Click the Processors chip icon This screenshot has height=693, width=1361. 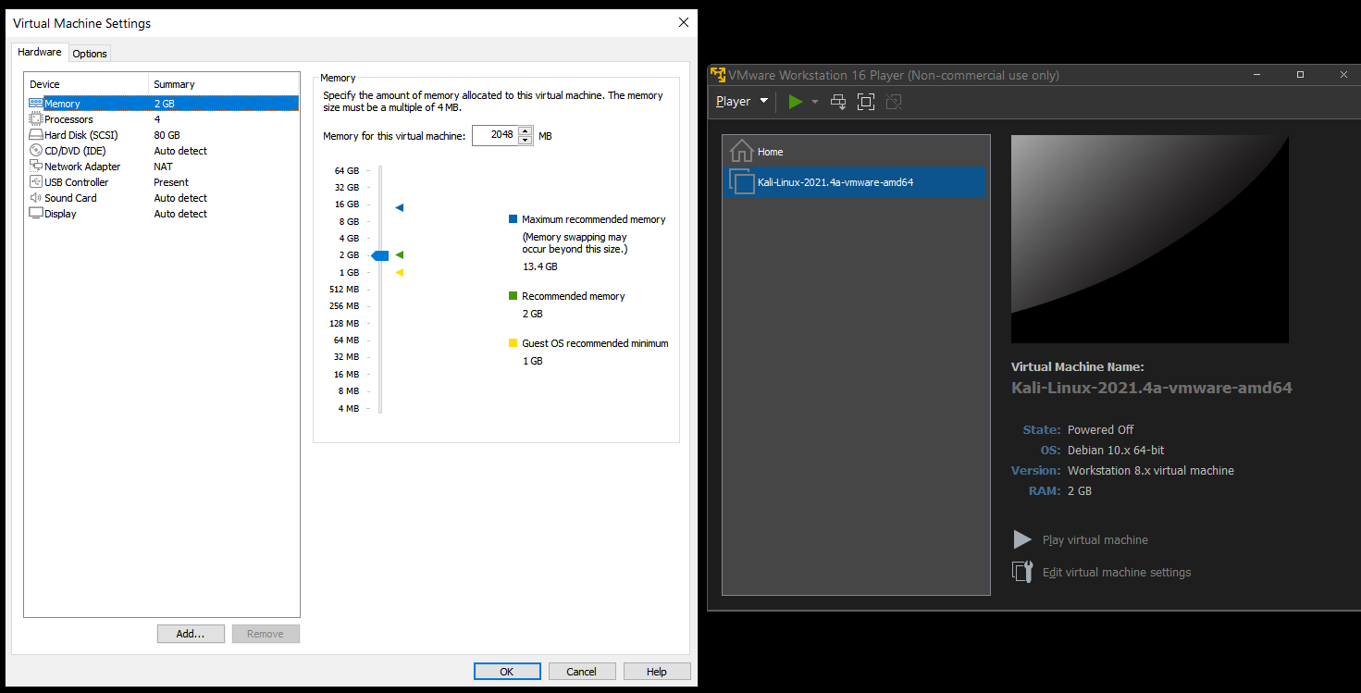click(x=36, y=119)
